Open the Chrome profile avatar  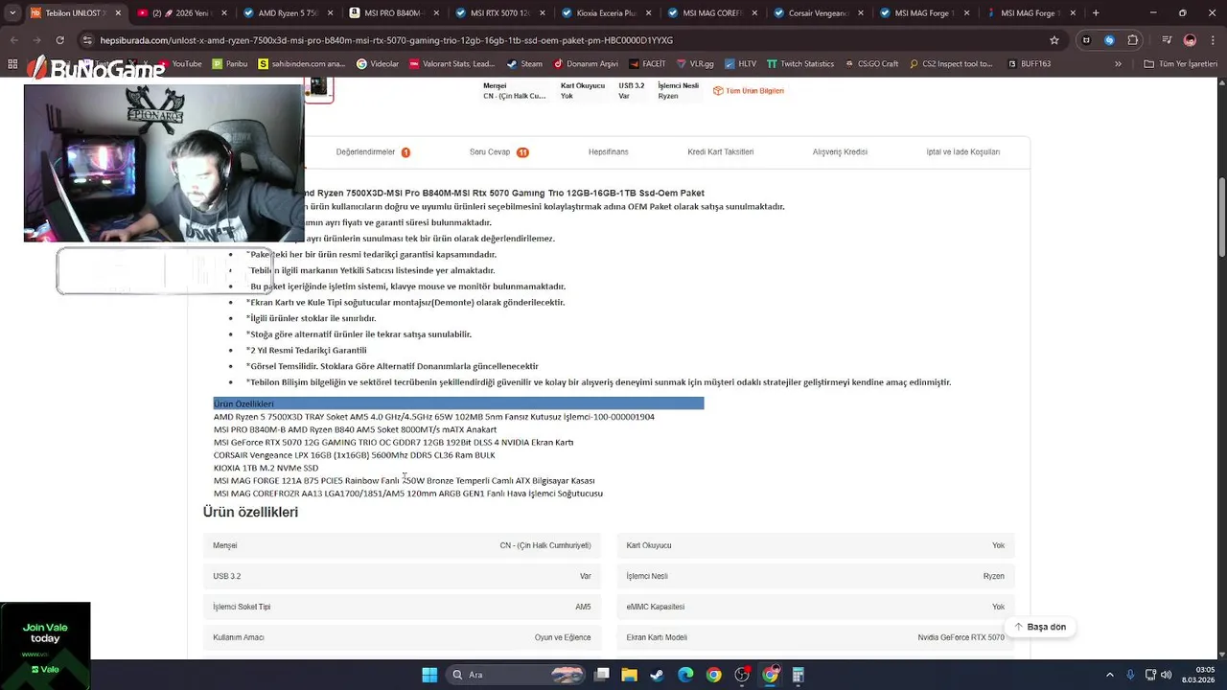pos(1190,40)
